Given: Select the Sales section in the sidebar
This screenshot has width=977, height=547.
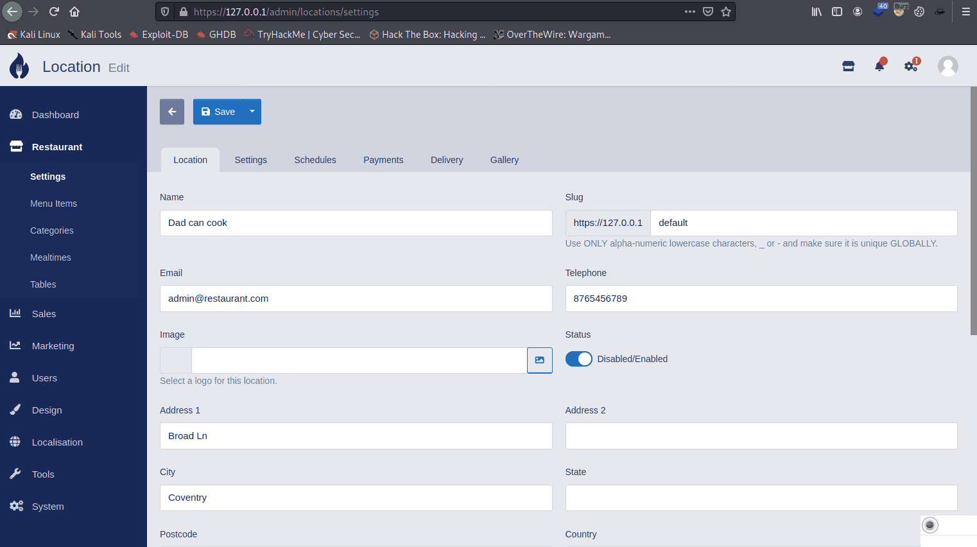Looking at the screenshot, I should [x=44, y=313].
